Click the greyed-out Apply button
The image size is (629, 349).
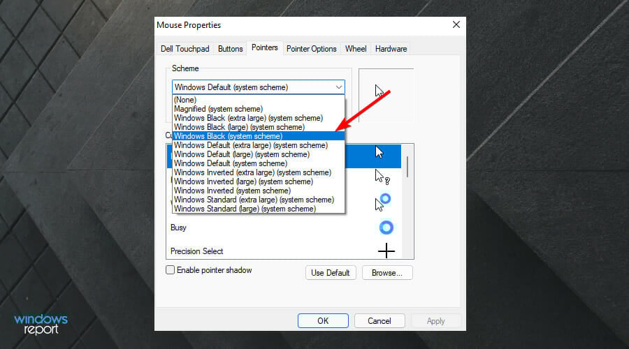pyautogui.click(x=436, y=321)
